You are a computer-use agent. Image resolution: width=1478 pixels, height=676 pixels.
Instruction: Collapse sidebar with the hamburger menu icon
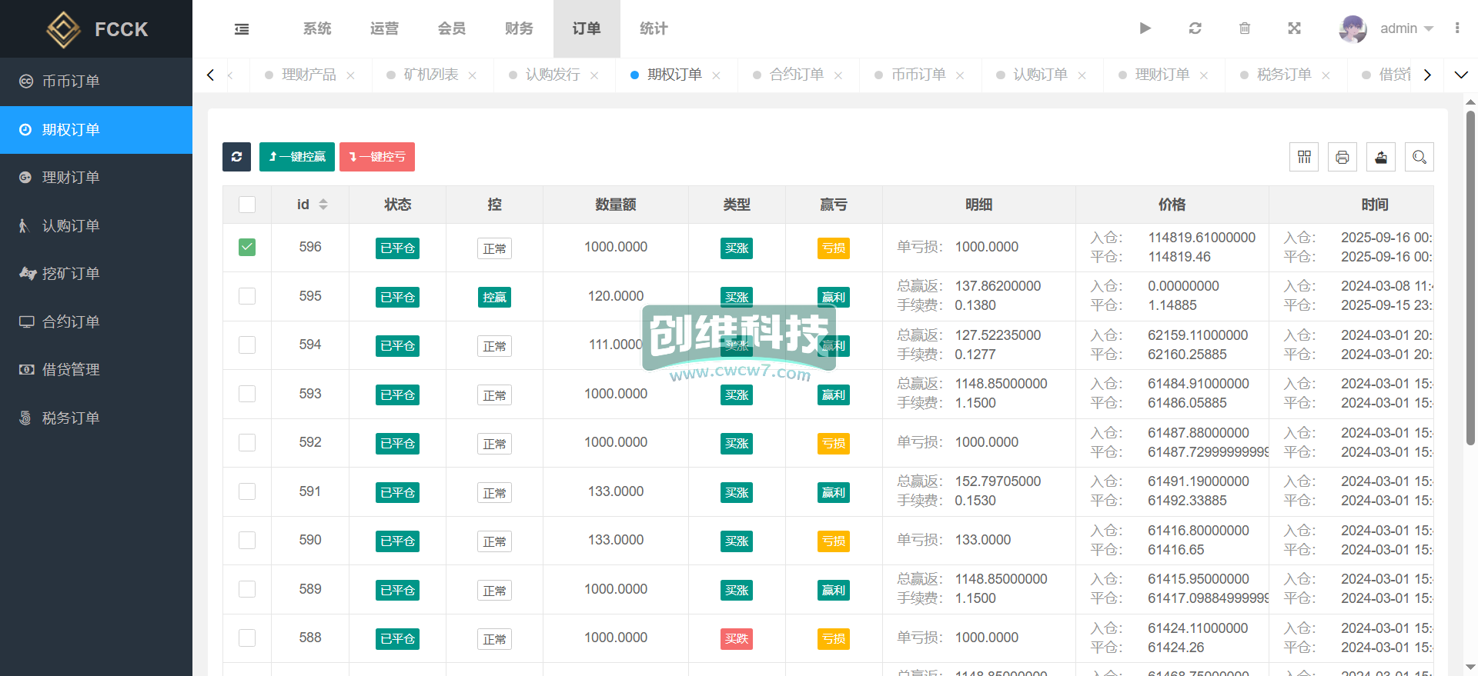point(242,29)
